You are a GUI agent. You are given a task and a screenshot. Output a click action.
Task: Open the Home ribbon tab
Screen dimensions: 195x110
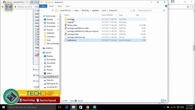(x=51, y=6)
